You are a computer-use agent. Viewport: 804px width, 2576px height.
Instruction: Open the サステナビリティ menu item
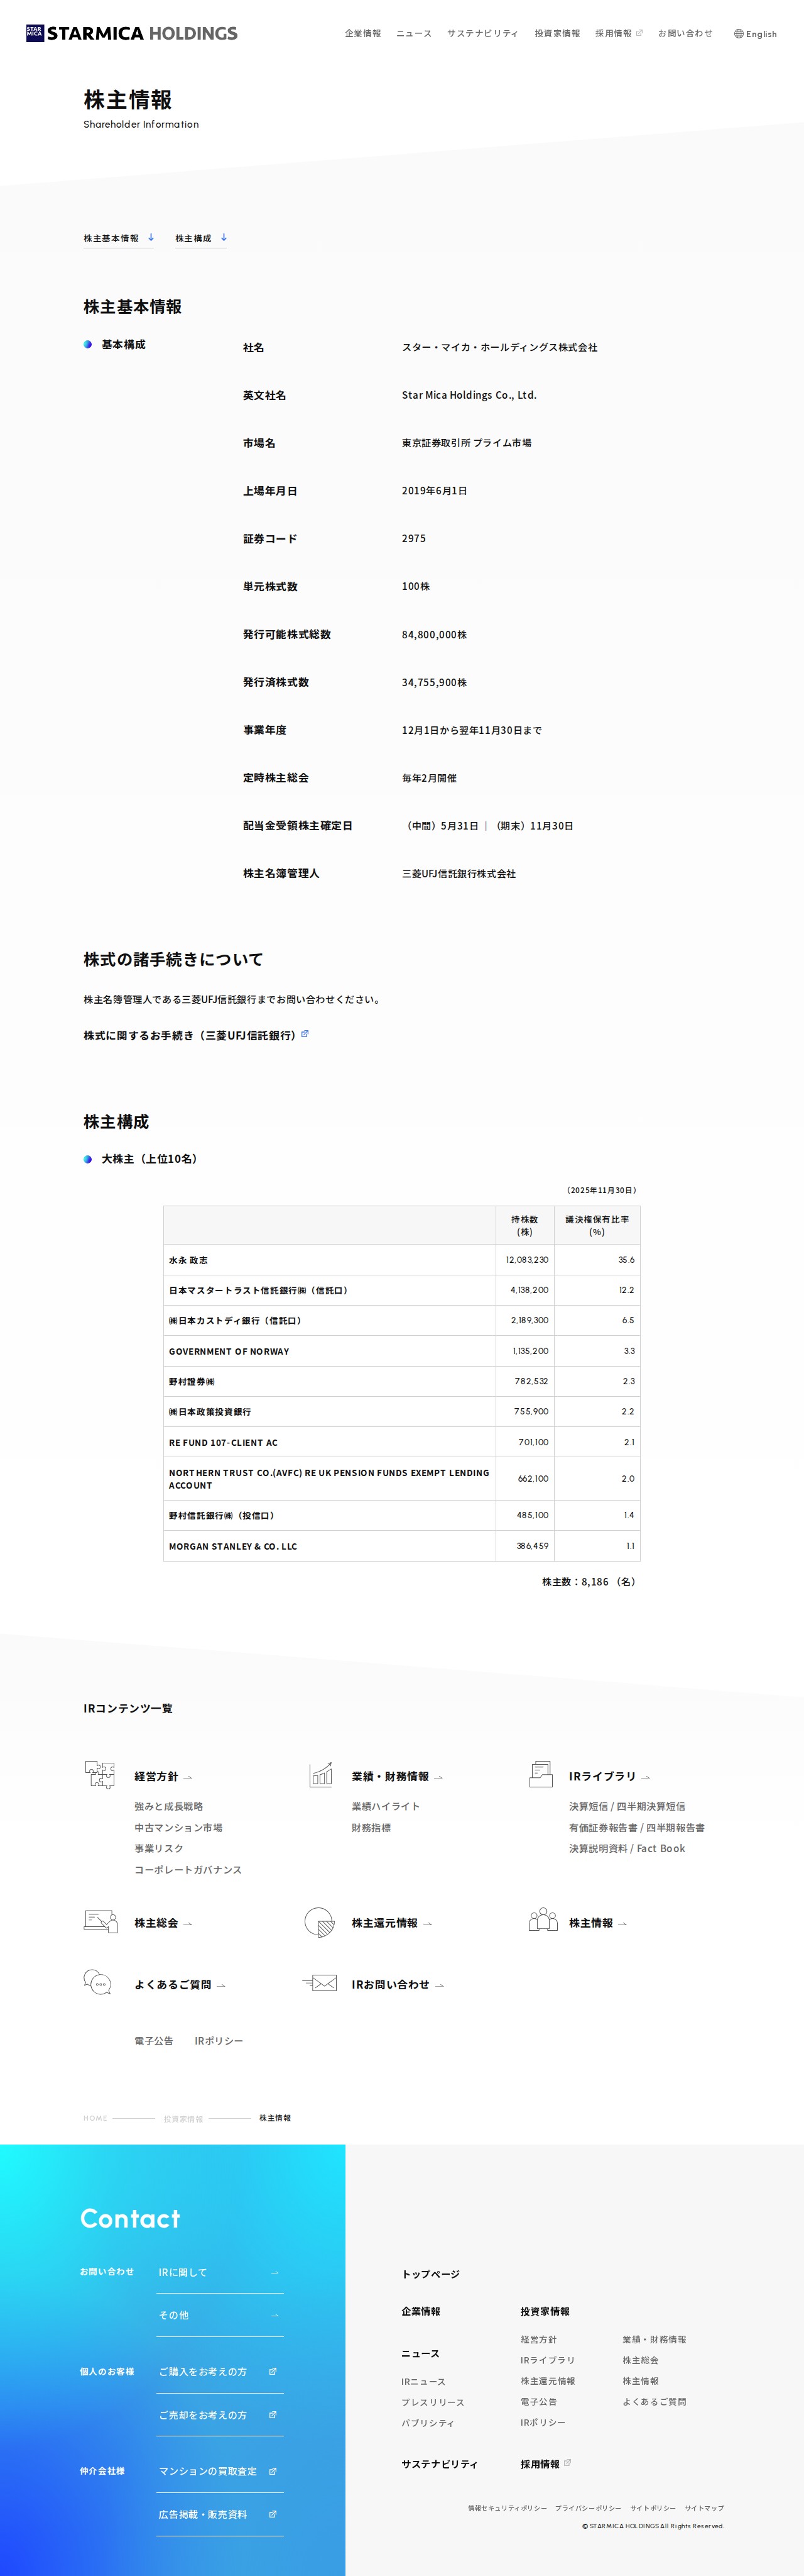coord(482,33)
